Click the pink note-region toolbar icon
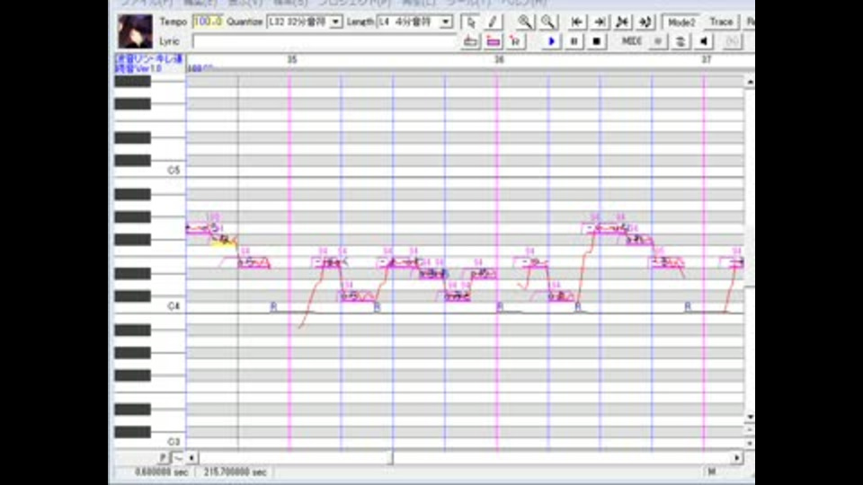Image resolution: width=863 pixels, height=485 pixels. (494, 41)
